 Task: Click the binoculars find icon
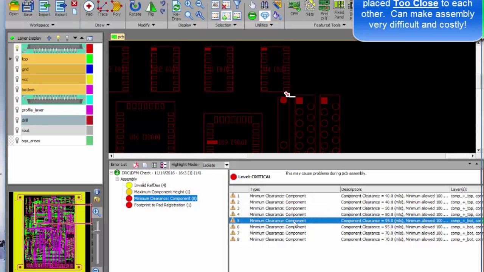point(265,5)
